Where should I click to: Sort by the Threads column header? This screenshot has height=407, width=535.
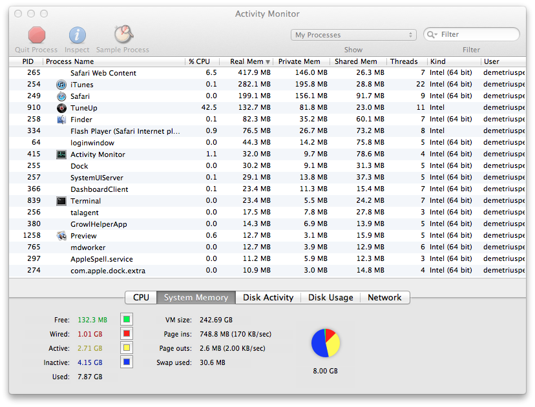[x=406, y=61]
